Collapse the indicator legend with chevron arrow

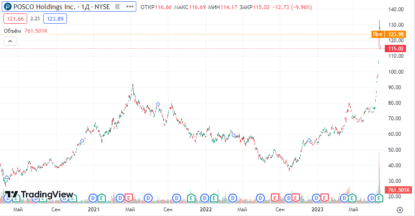[10, 41]
